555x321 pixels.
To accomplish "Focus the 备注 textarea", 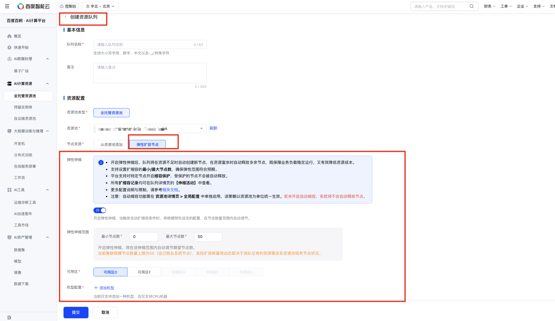I will (150, 73).
